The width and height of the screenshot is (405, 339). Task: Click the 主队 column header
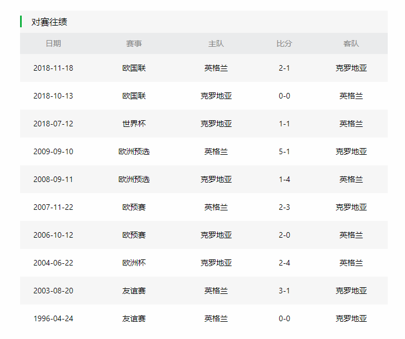216,43
